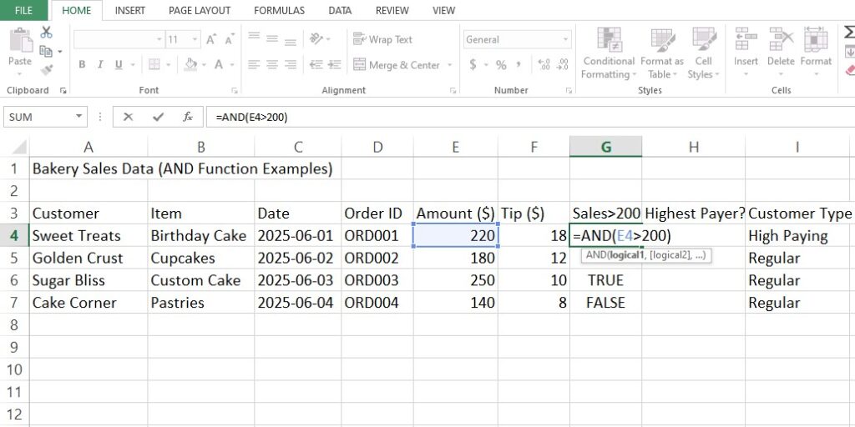
Task: Open Clipboard group dialog launcher
Action: 63,90
